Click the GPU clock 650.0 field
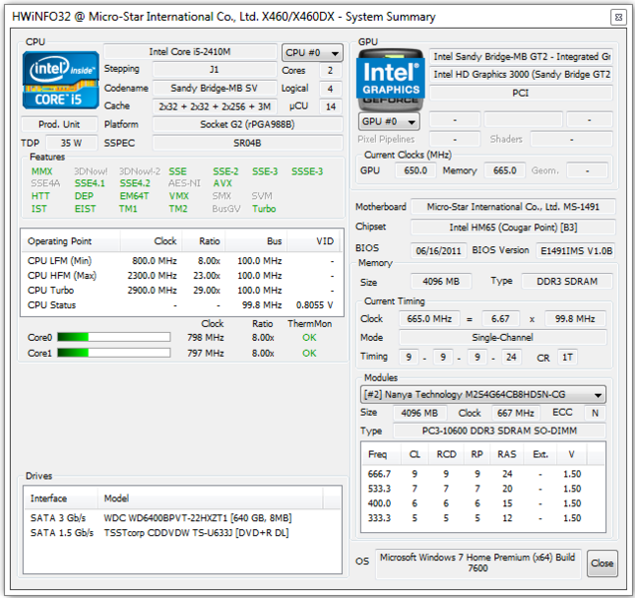The width and height of the screenshot is (635, 598). click(x=416, y=170)
